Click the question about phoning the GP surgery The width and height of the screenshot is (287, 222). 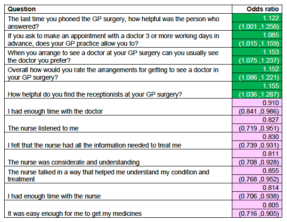click(114, 23)
